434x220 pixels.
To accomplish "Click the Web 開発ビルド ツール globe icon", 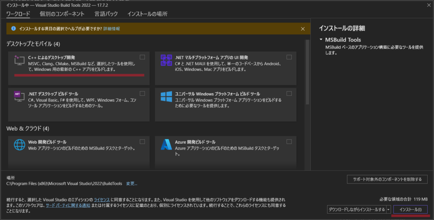I will (19, 145).
